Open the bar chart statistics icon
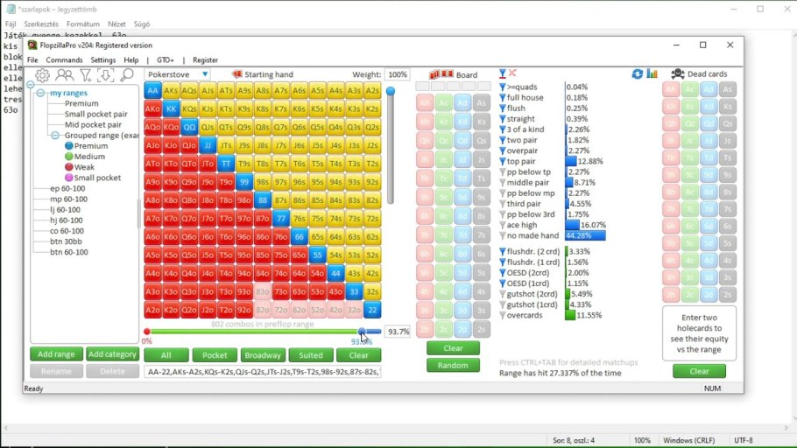Viewport: 797px width, 448px height. (x=652, y=74)
